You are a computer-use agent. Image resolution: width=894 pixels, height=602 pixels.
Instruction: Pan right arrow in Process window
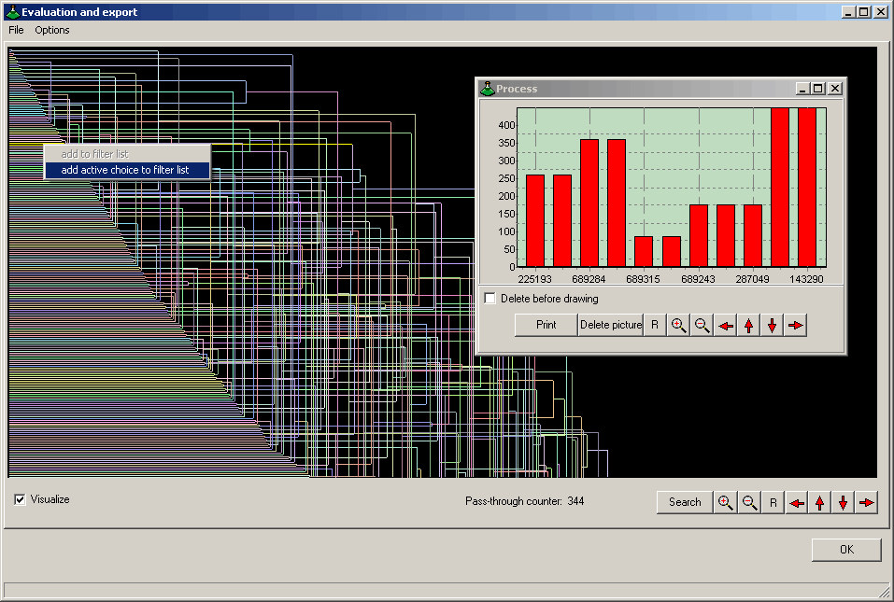tap(795, 325)
